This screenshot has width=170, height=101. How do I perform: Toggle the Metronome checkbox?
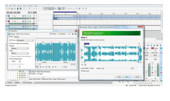click(x=82, y=71)
